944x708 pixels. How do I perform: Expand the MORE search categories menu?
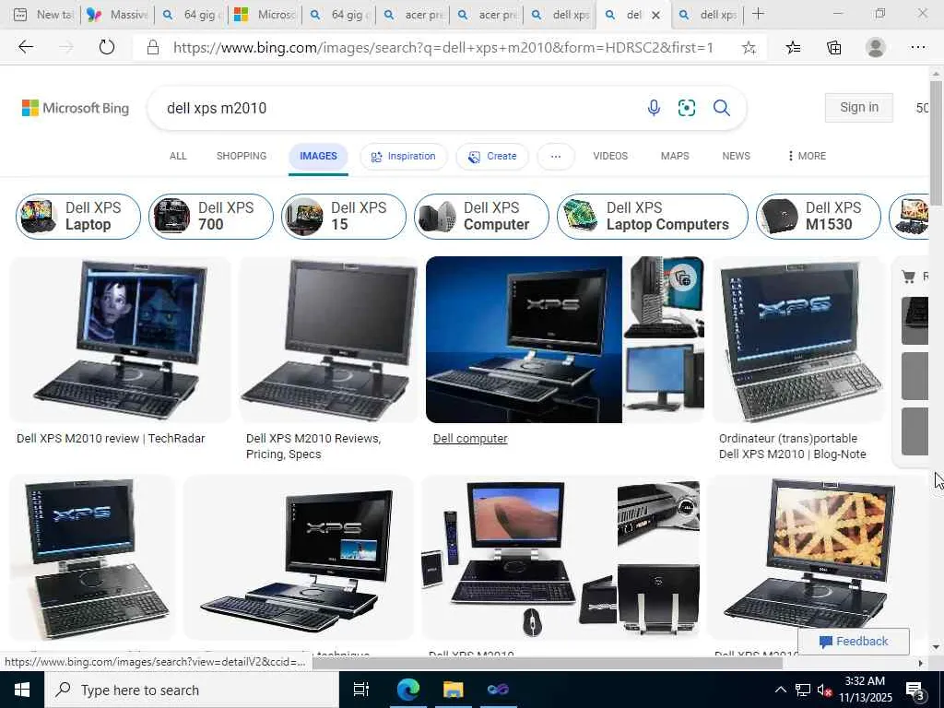[807, 156]
